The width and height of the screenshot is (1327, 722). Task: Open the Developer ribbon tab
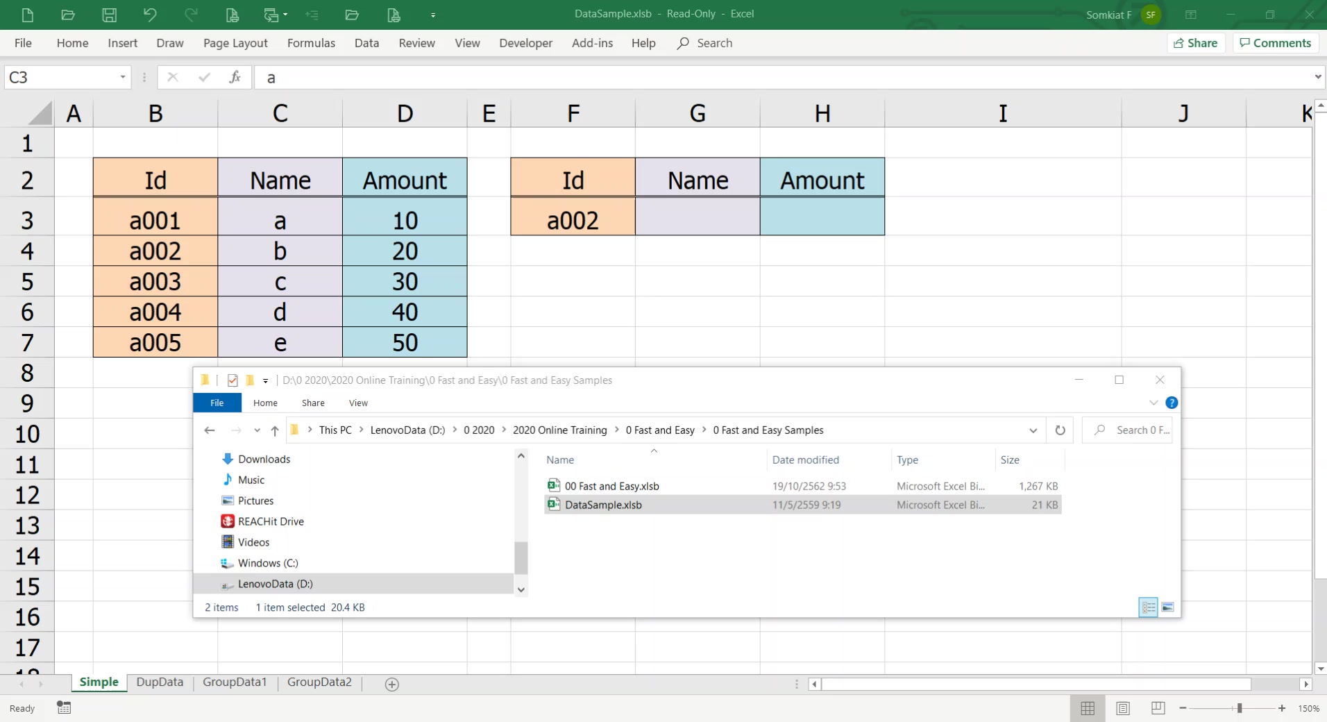point(526,43)
